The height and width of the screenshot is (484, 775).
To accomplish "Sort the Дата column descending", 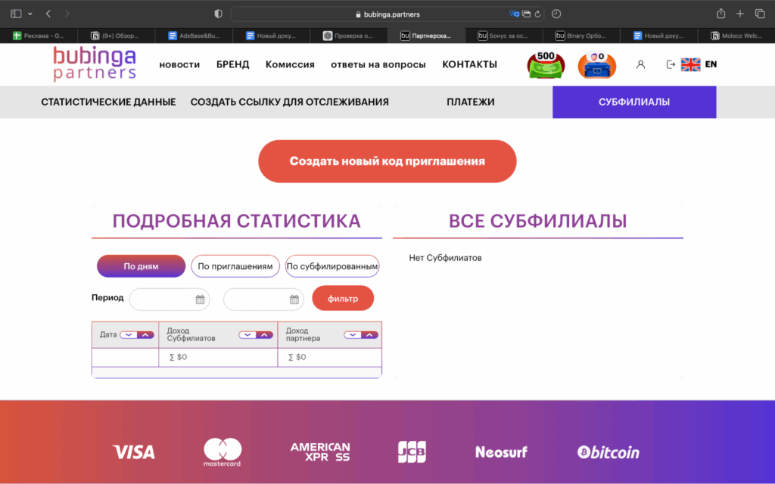I will coord(128,335).
